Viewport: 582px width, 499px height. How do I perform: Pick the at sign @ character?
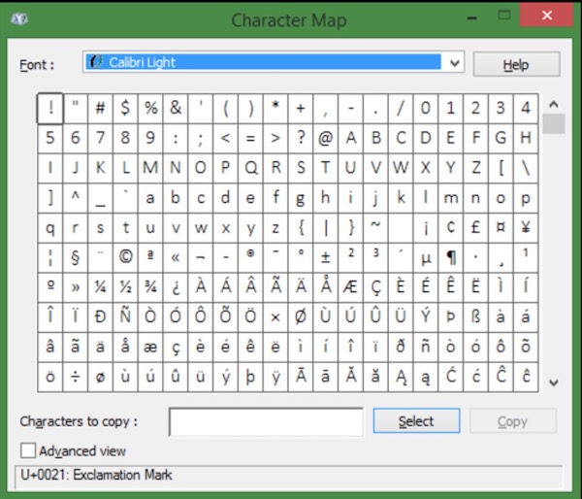click(326, 138)
